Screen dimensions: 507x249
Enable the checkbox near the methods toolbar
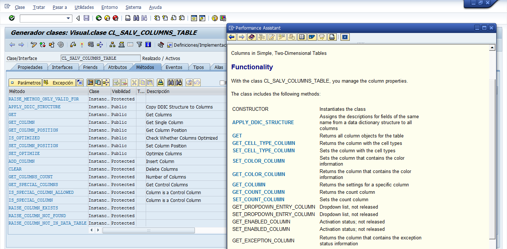click(x=222, y=82)
